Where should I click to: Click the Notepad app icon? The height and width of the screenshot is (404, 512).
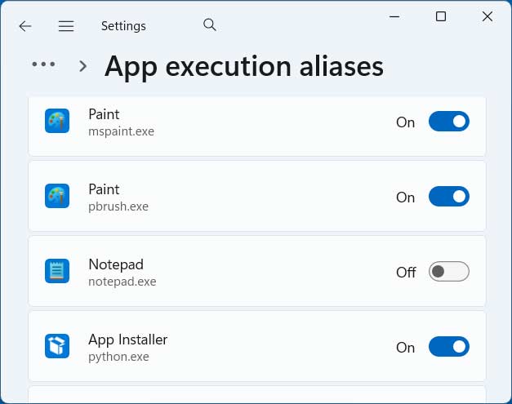(x=57, y=272)
